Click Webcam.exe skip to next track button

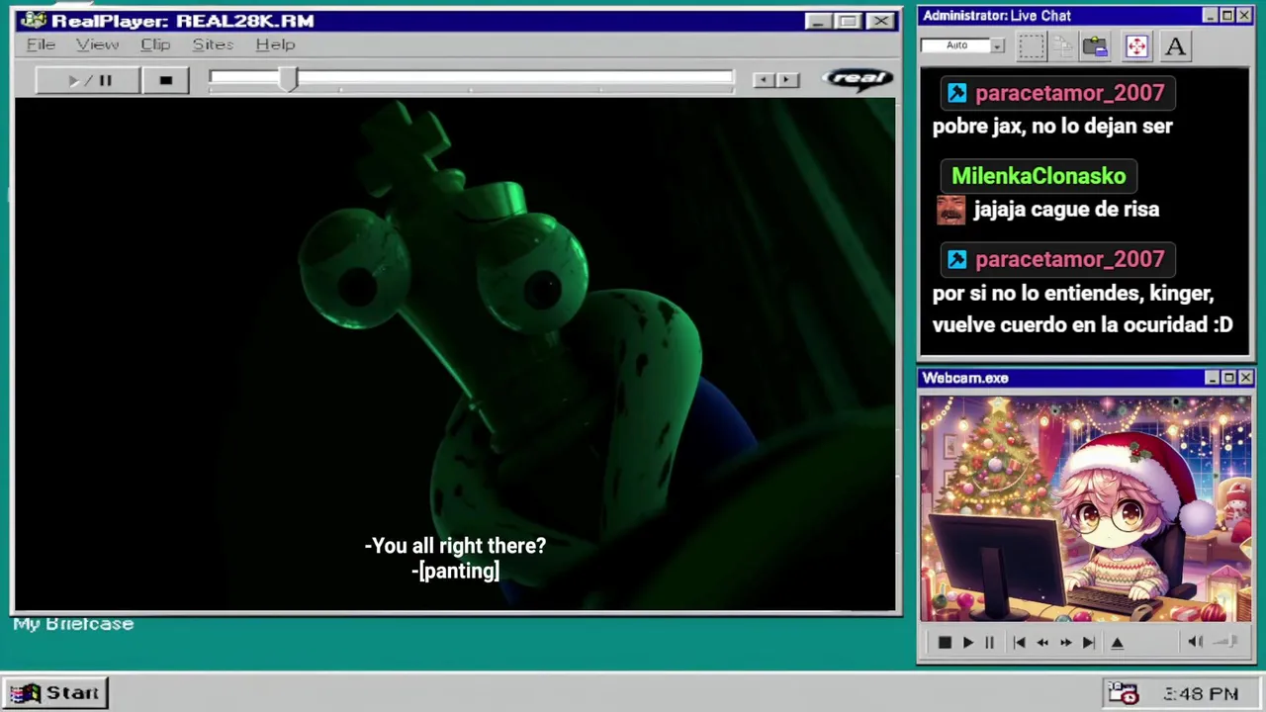pyautogui.click(x=1088, y=643)
